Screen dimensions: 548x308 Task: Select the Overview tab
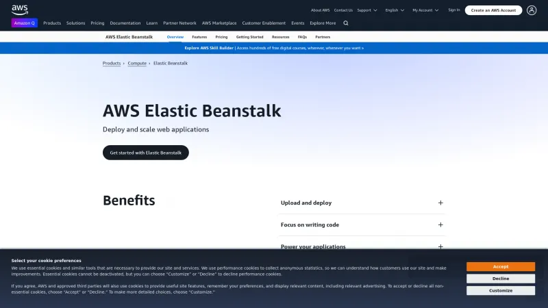[x=175, y=37]
